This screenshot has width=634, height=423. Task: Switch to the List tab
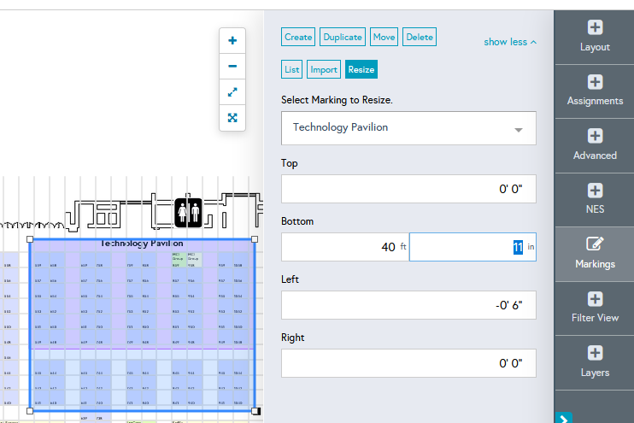point(292,70)
